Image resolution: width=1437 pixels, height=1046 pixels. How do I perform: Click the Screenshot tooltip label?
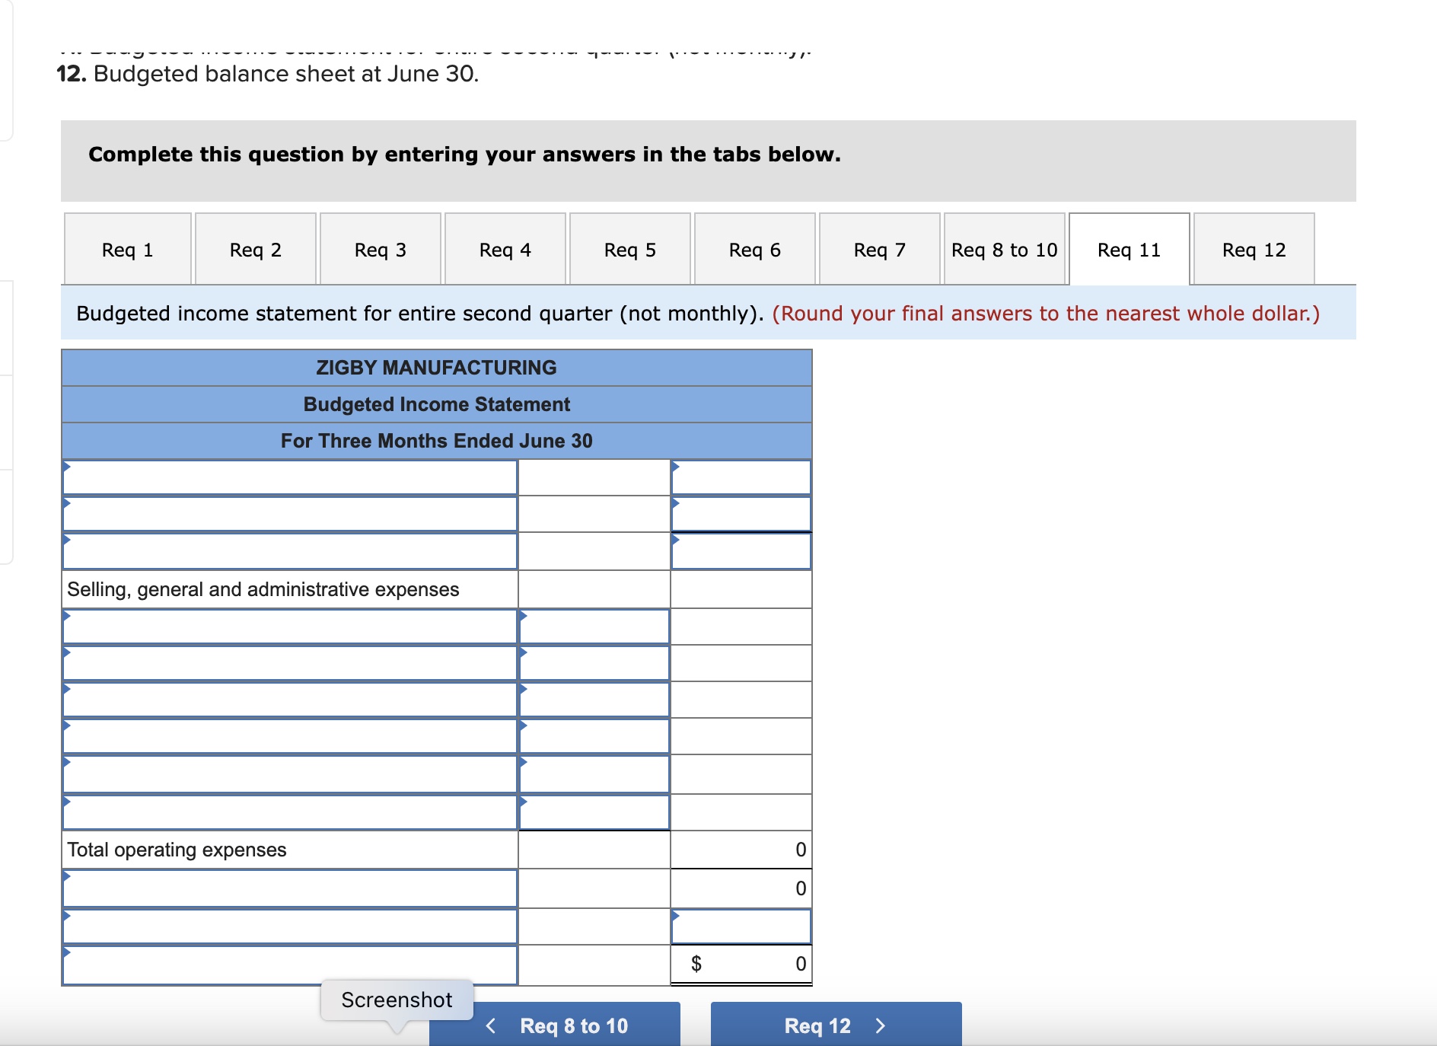[x=397, y=1000]
